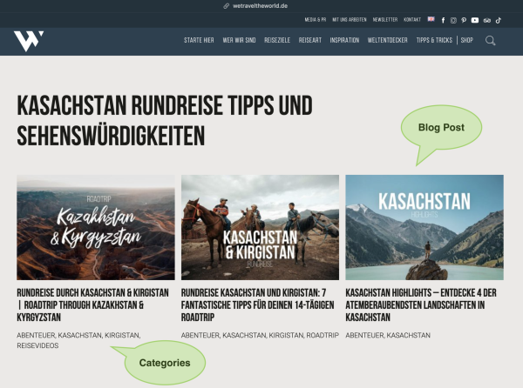Open the Starte Hier menu
Screen dimensions: 523x388
pos(199,40)
